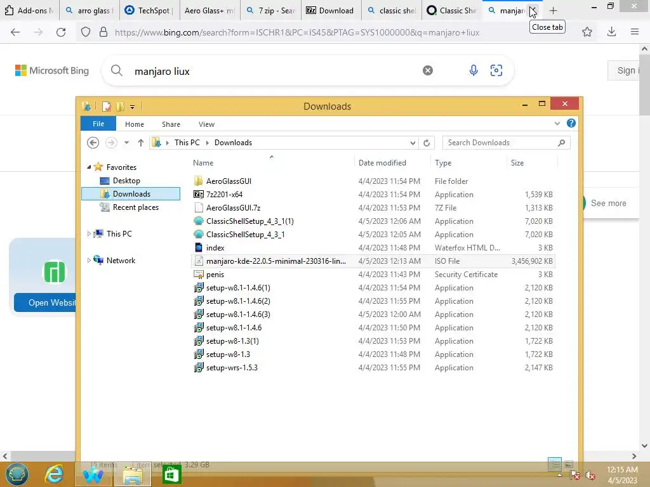Viewport: 650px width, 487px height.
Task: Open the Share ribbon tab
Action: pos(171,124)
